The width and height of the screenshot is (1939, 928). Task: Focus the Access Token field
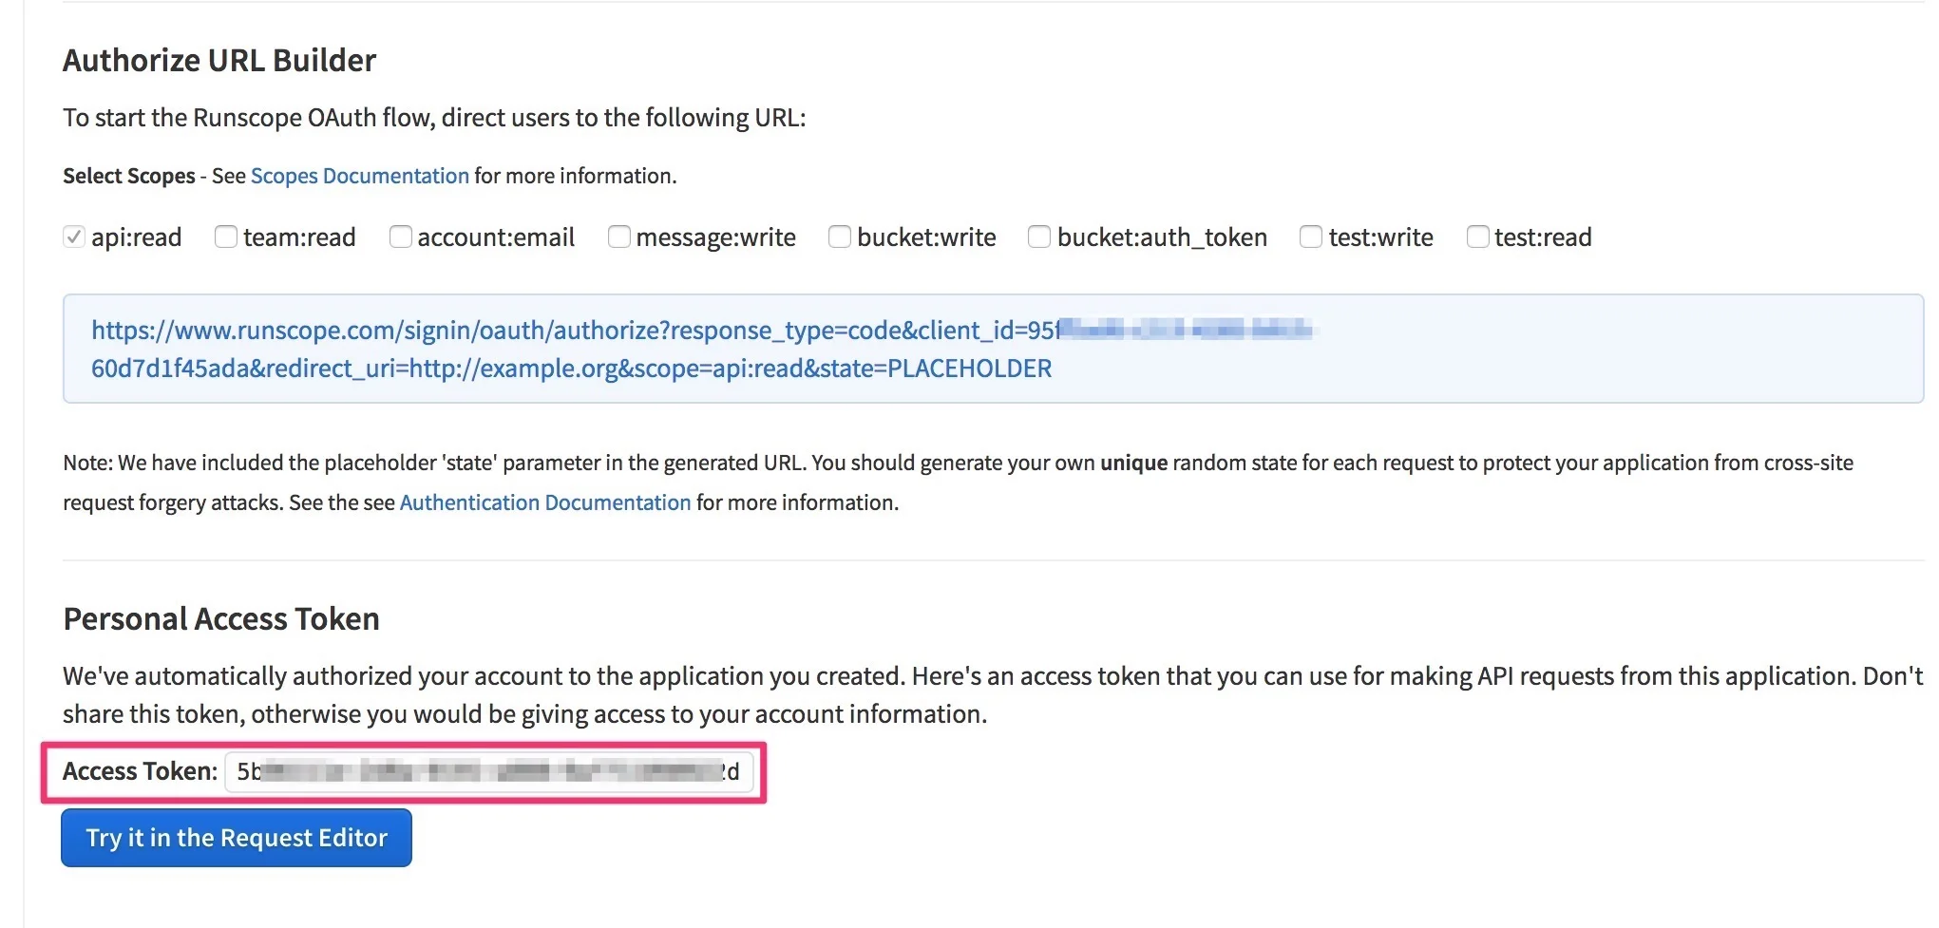[x=489, y=771]
